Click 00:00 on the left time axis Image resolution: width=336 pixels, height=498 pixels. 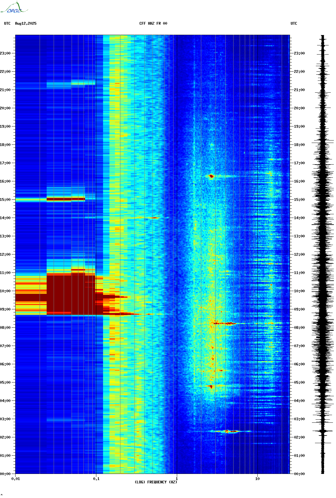point(5,474)
